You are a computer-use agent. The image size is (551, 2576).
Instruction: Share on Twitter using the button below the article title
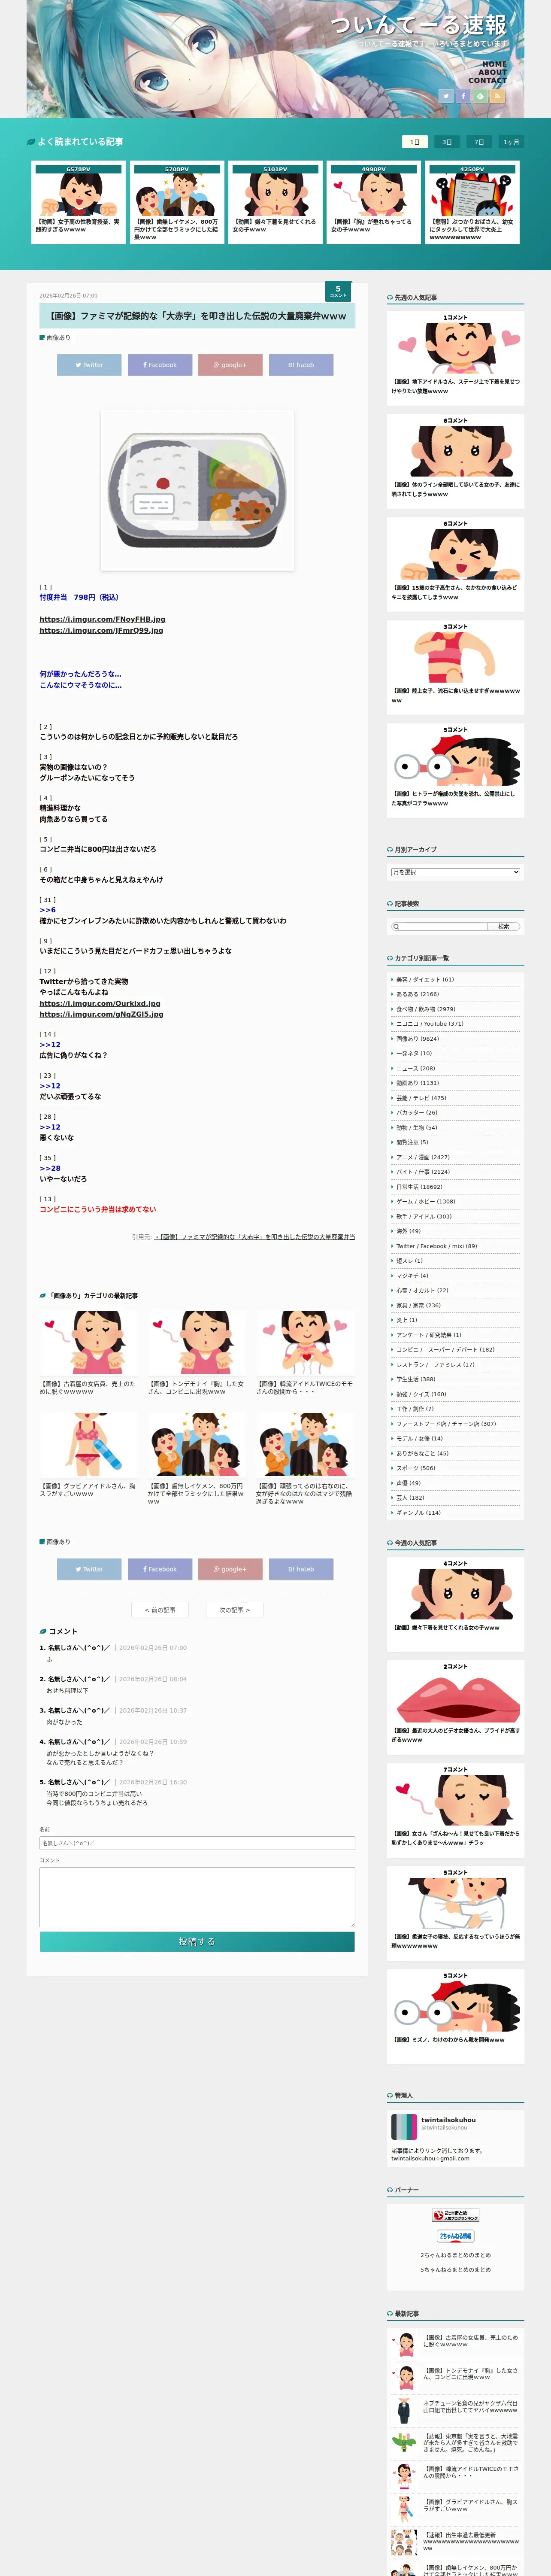pos(89,365)
